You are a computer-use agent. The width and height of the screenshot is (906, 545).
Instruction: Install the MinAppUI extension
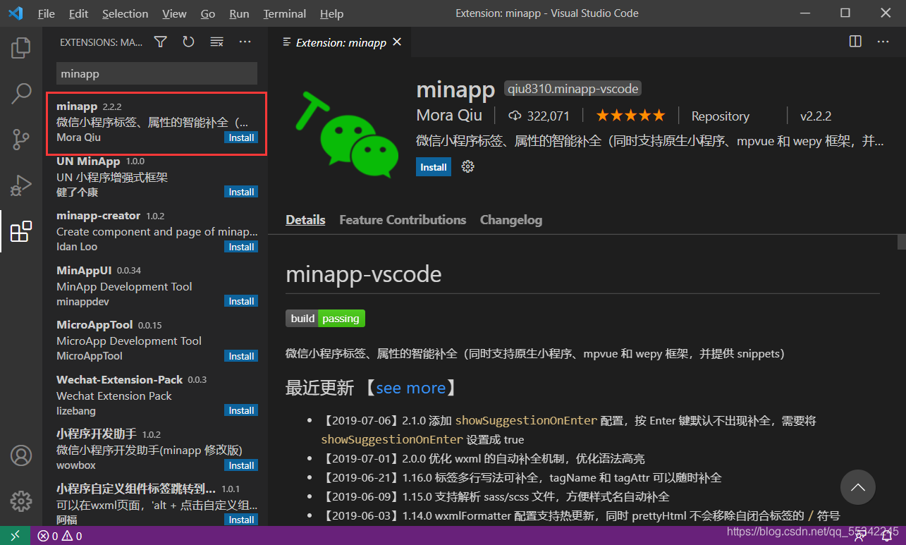pyautogui.click(x=241, y=301)
